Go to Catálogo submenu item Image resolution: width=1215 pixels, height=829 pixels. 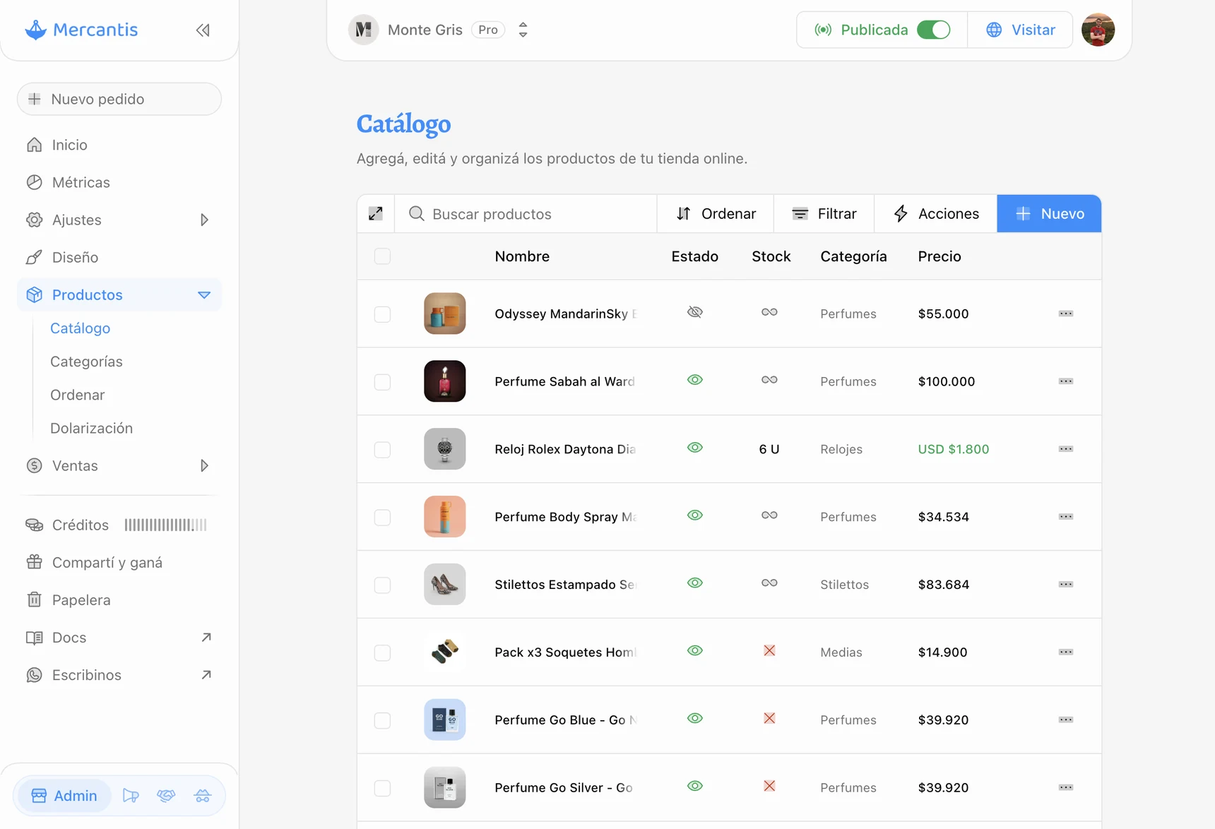(x=80, y=328)
